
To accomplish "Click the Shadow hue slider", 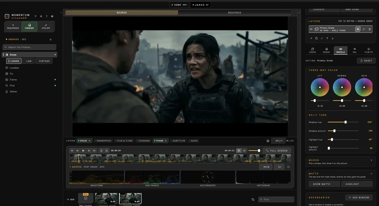I will point(343,122).
